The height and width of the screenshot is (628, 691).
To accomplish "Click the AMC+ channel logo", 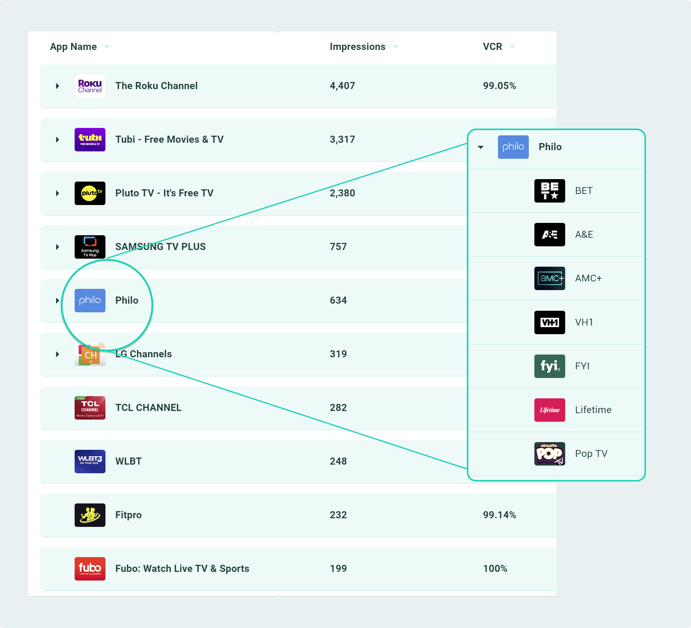I will point(549,278).
